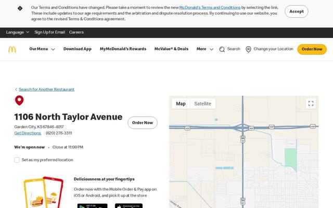Click the back chevron beside Search for Another Restaurant
The height and width of the screenshot is (208, 333).
(16, 89)
